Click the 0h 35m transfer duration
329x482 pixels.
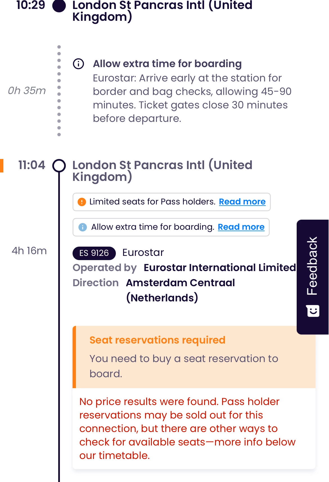click(x=27, y=90)
